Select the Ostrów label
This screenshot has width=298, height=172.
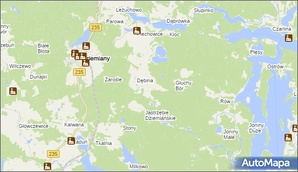point(275,66)
